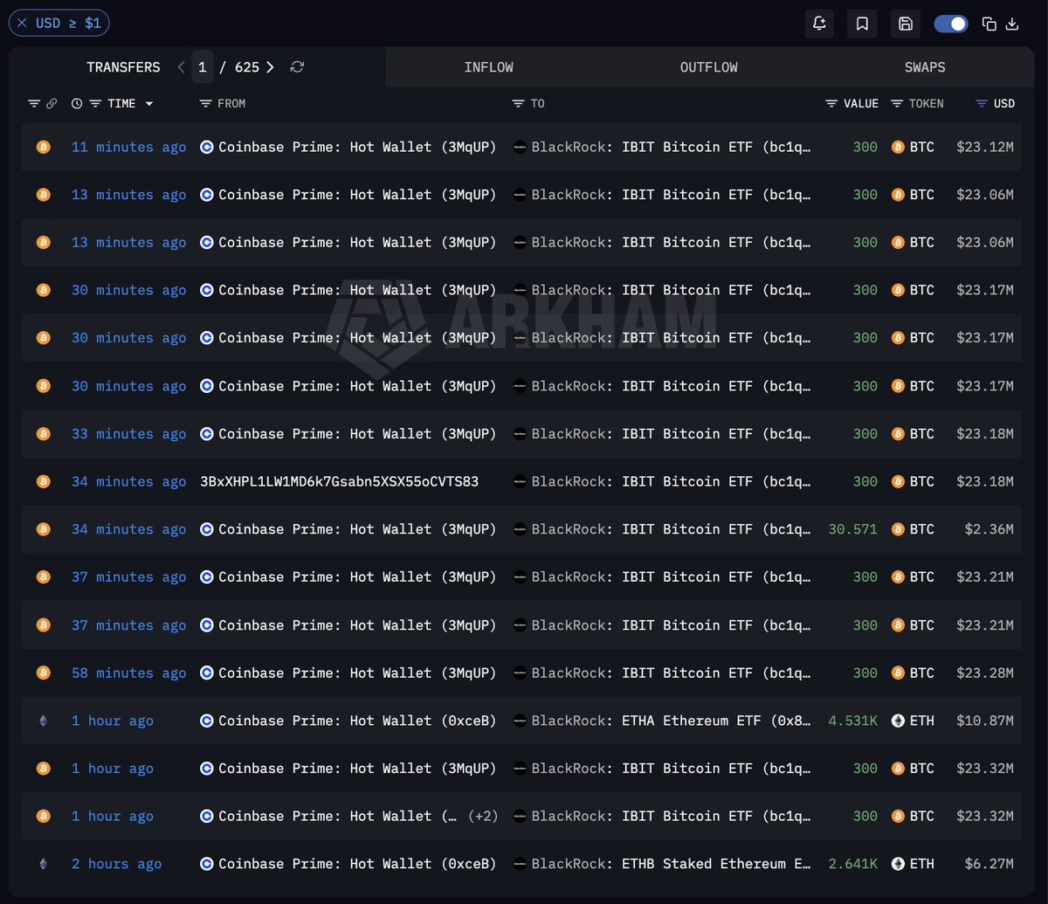Viewport: 1048px width, 904px height.
Task: Open chain filter beside link icon
Action: click(34, 104)
